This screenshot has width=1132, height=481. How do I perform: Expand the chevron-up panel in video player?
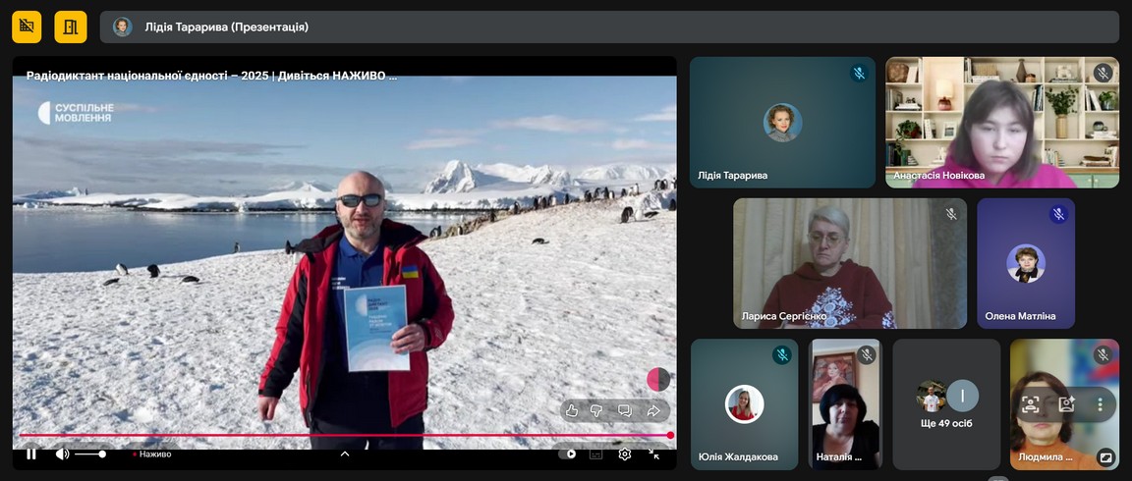(344, 454)
